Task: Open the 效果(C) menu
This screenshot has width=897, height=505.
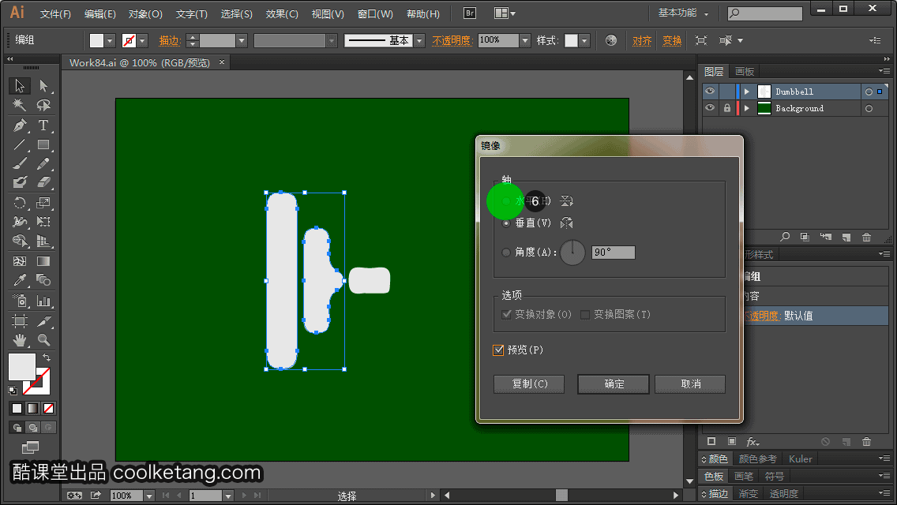Action: coord(282,13)
